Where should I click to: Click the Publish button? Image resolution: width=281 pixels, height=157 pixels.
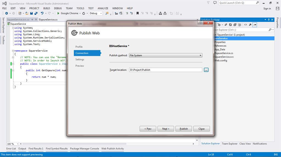coord(184,129)
